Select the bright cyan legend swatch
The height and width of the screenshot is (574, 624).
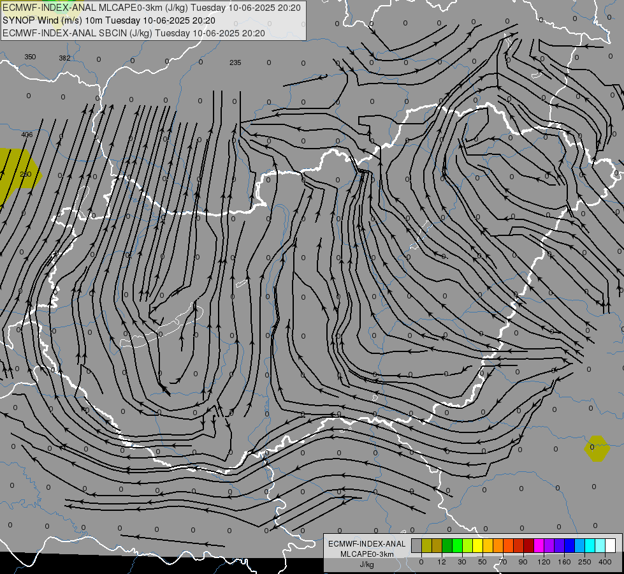pyautogui.click(x=590, y=545)
